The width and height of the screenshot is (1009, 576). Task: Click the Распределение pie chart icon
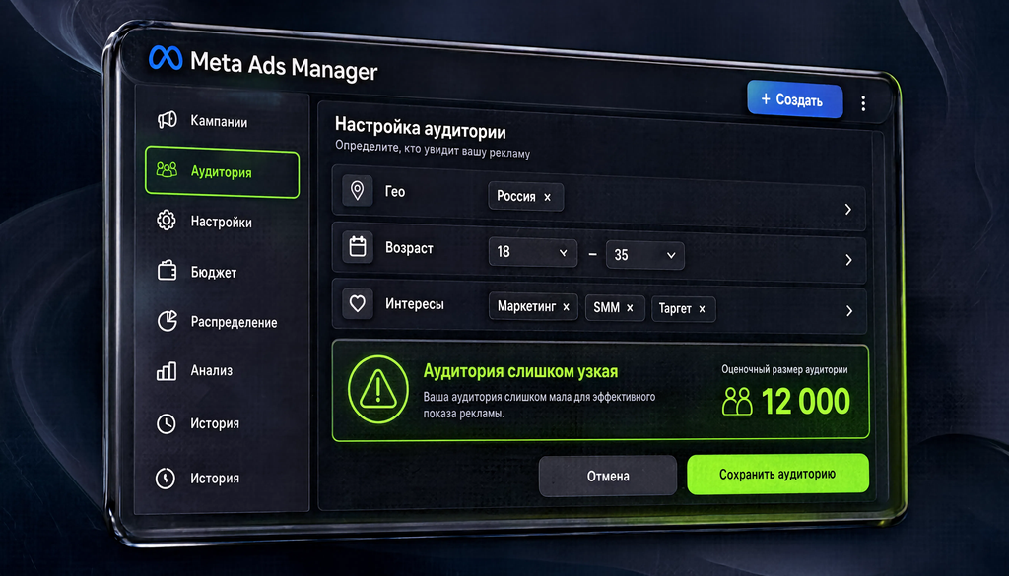click(x=168, y=320)
